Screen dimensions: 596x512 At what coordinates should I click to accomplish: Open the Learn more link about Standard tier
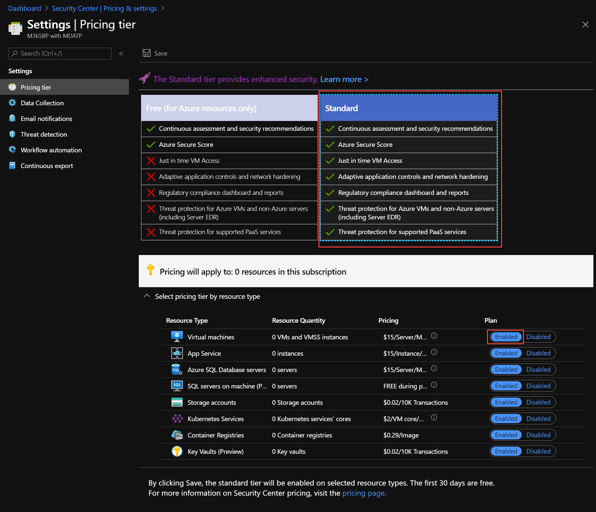tap(344, 79)
